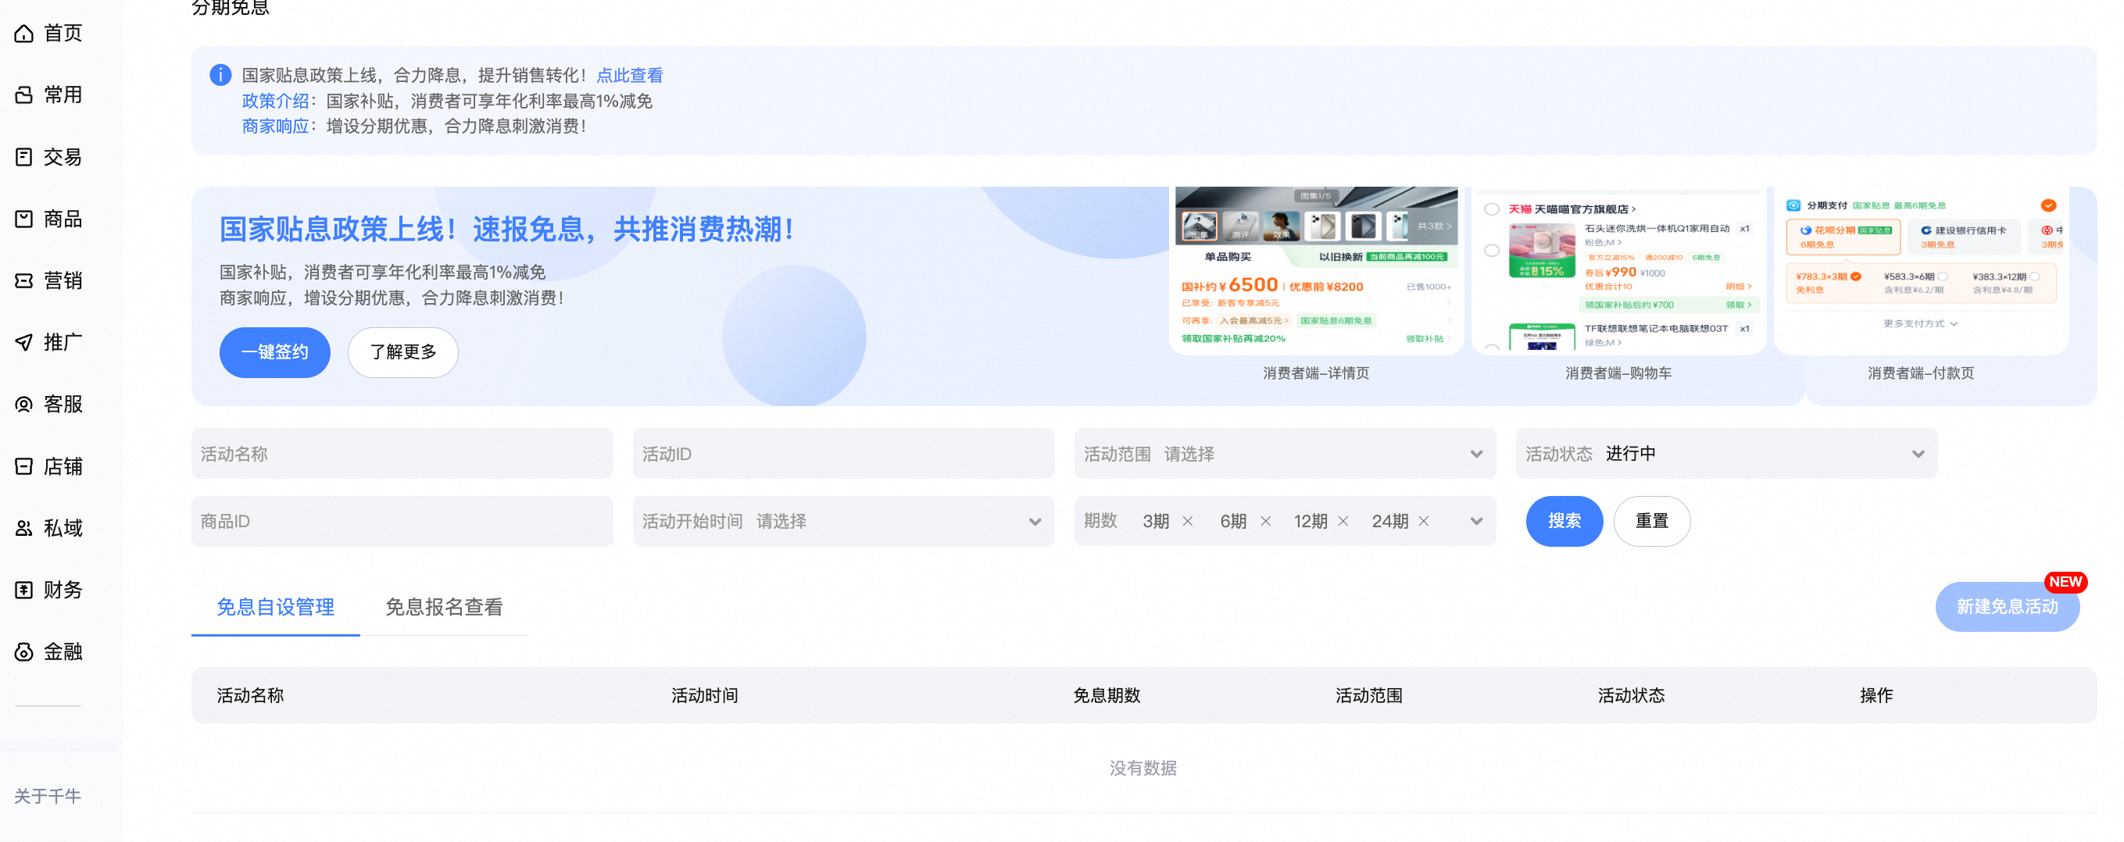The height and width of the screenshot is (842, 2124).
Task: Remove the 6期 tag from 期数 filter
Action: tap(1266, 522)
